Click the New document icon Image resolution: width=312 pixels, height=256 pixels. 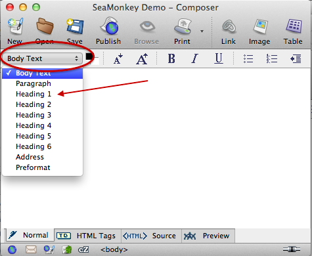click(15, 26)
